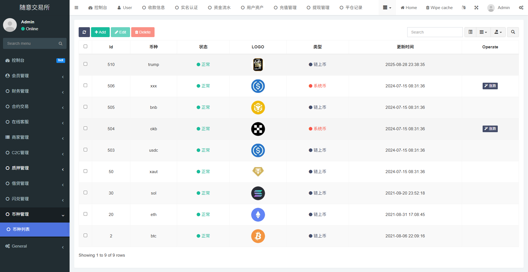Open the export data dropdown

click(x=498, y=32)
